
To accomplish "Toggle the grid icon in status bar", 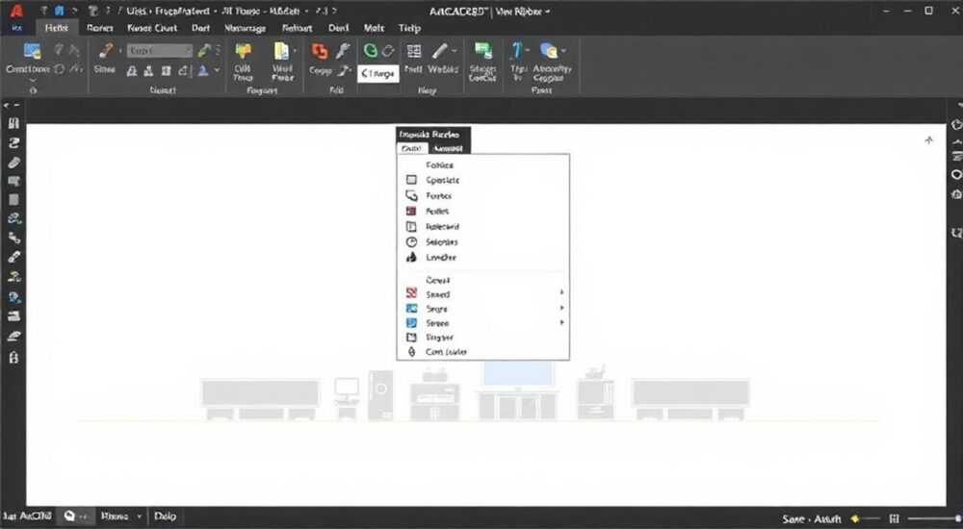I will tap(895, 518).
